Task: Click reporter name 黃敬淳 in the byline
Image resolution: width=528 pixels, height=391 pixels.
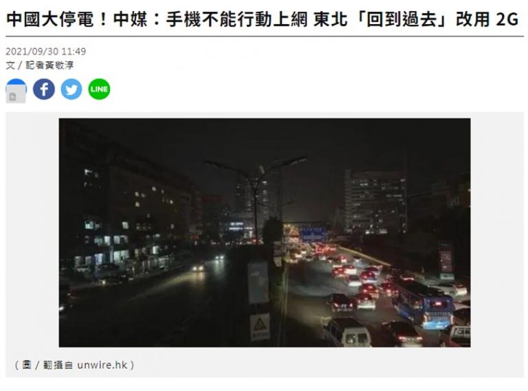Action: (61, 65)
